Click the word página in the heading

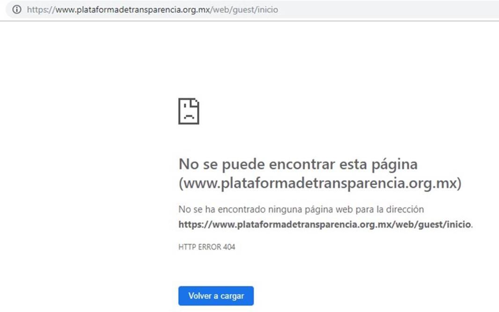(395, 165)
